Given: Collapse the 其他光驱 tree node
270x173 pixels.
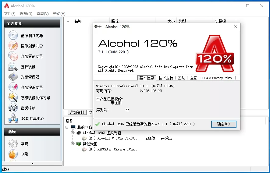Looking at the screenshot, I should 73,143.
